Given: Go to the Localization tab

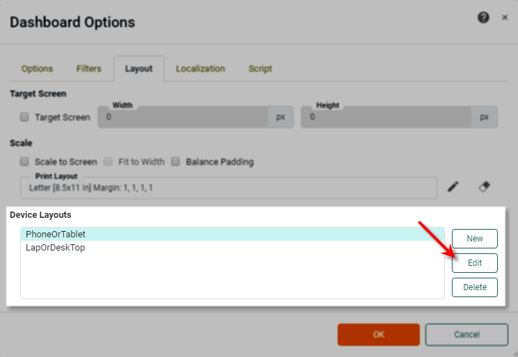Looking at the screenshot, I should (200, 69).
